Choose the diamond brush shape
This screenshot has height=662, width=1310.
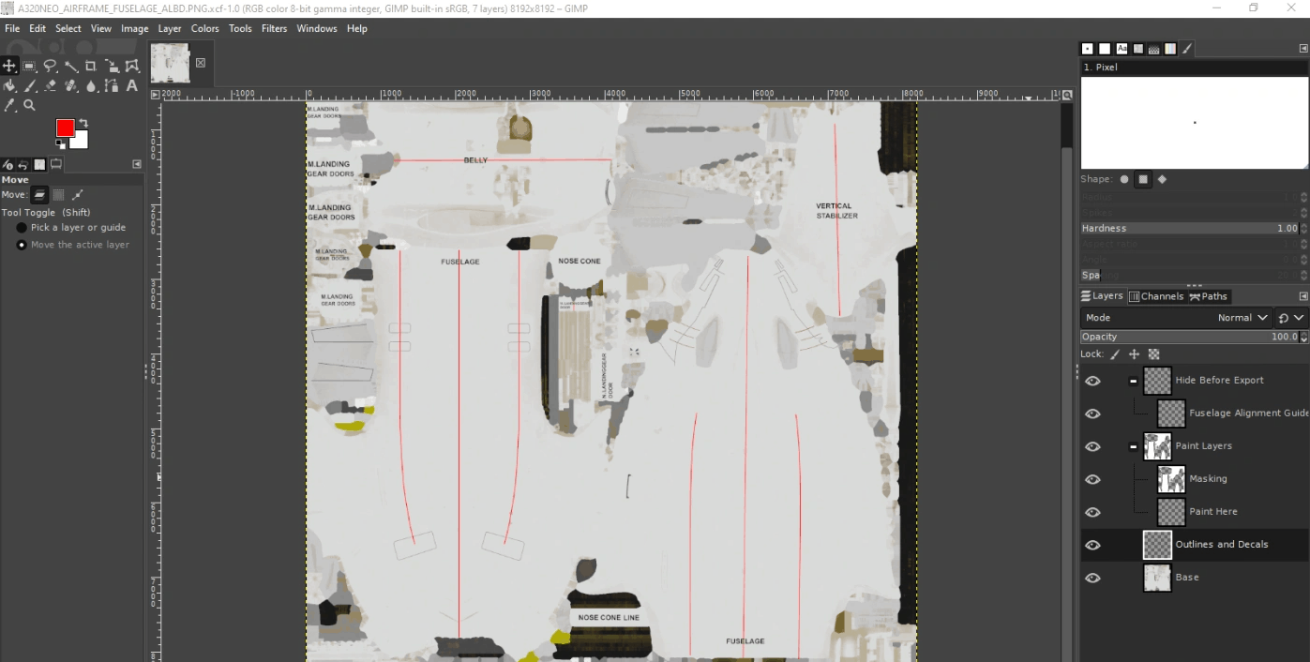click(1162, 179)
